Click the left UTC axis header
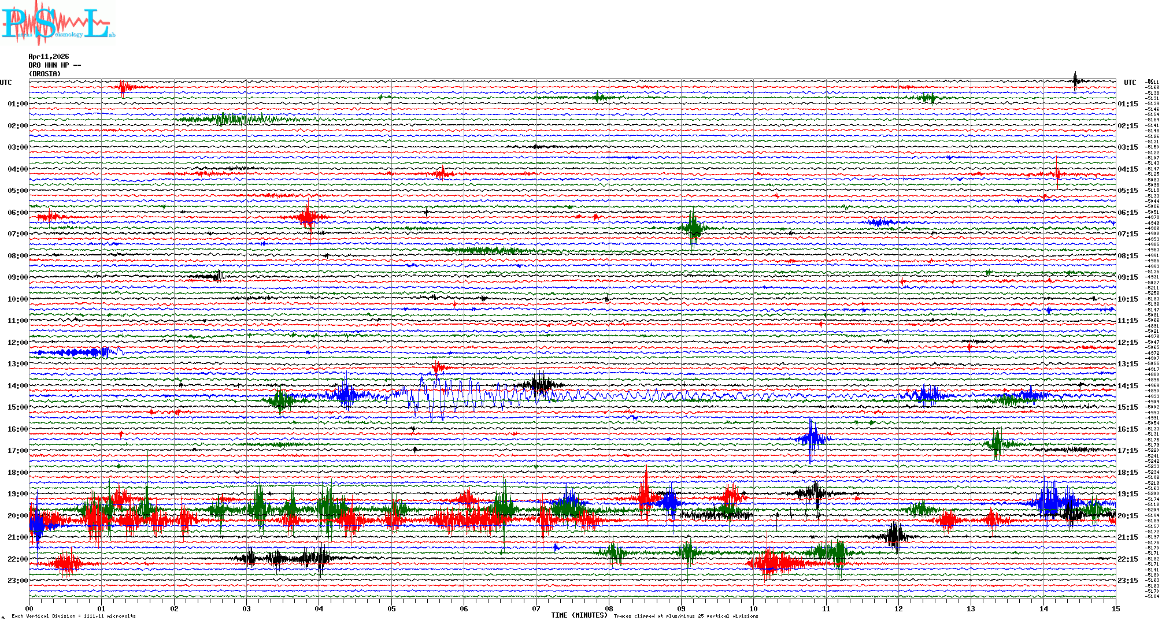Image resolution: width=1162 pixels, height=624 pixels. (x=6, y=83)
